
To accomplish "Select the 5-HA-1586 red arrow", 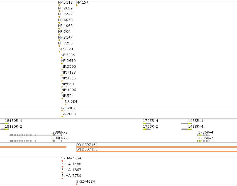I will (x=62, y=167).
